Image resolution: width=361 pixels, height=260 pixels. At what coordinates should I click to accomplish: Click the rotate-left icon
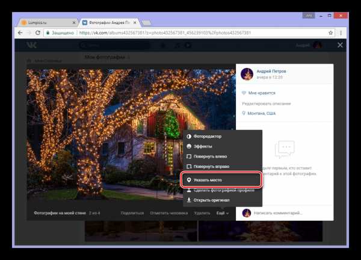pyautogui.click(x=189, y=156)
